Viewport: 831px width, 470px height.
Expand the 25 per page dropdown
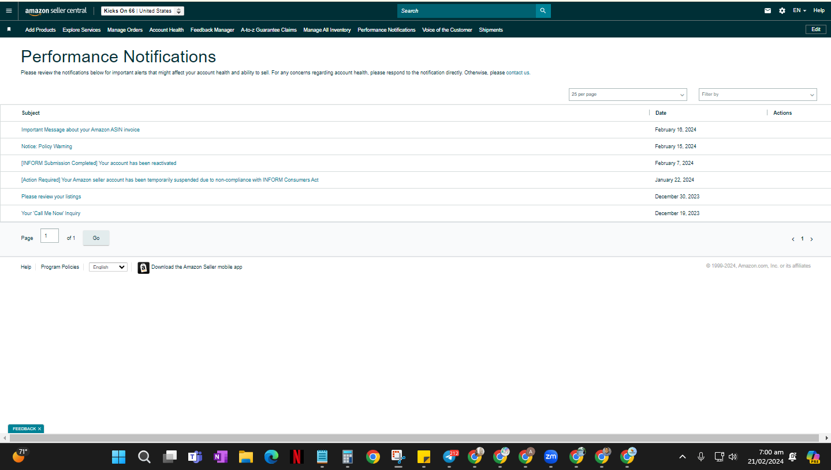[x=628, y=95]
